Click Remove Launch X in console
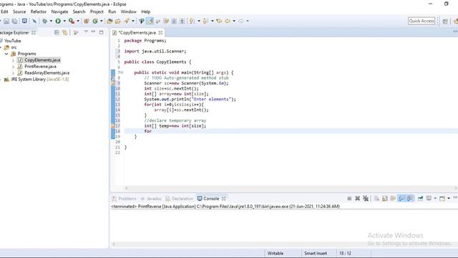This screenshot has height=258, width=458. 358,199
